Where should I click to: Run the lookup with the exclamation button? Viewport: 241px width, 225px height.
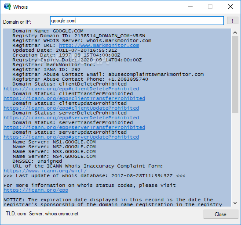coord(232,21)
